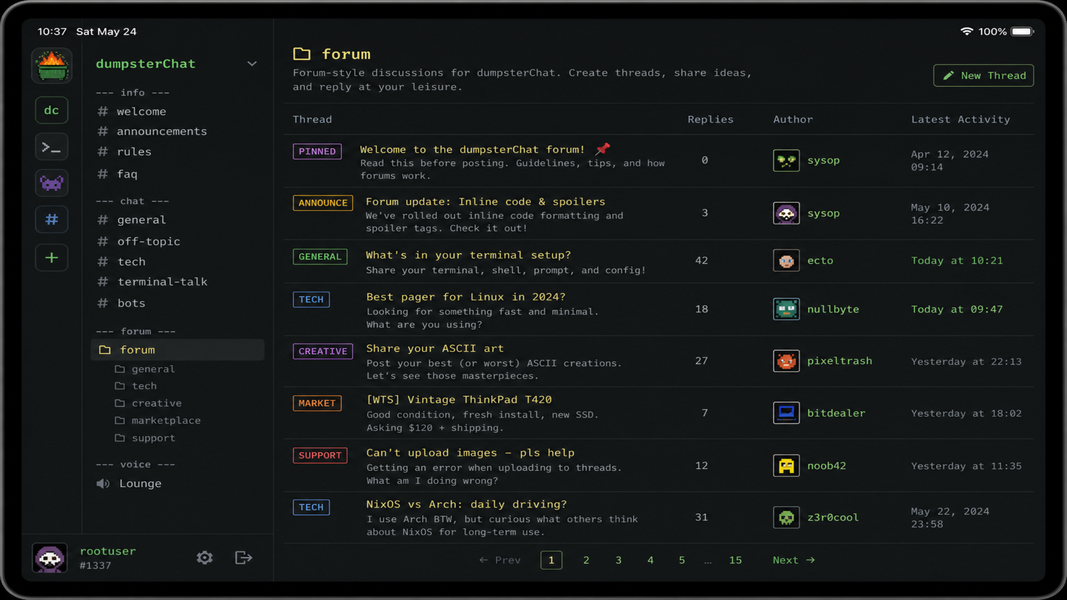1067x600 pixels.
Task: Open 'Can't upload images – pls help' thread
Action: tap(470, 453)
